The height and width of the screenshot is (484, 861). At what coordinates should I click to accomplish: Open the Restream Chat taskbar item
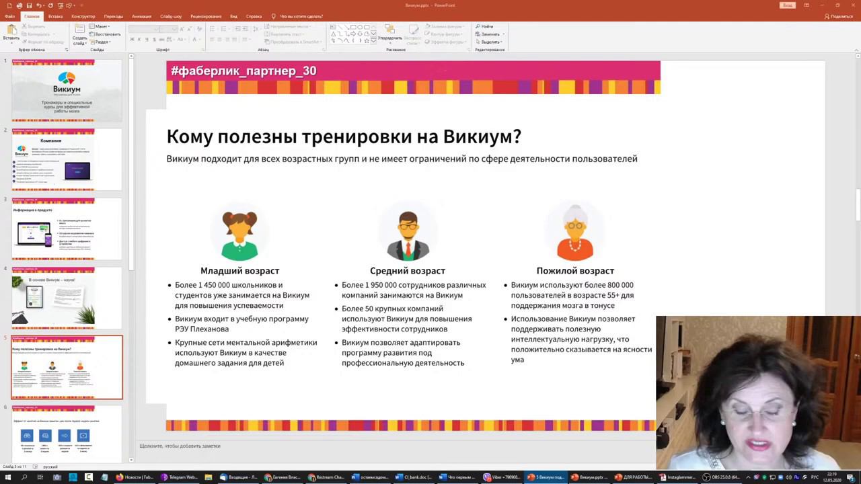tap(327, 477)
